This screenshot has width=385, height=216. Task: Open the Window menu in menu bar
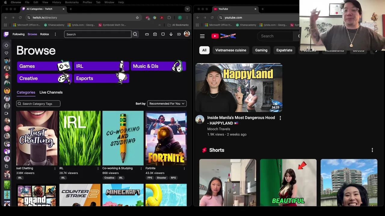pyautogui.click(x=109, y=2)
